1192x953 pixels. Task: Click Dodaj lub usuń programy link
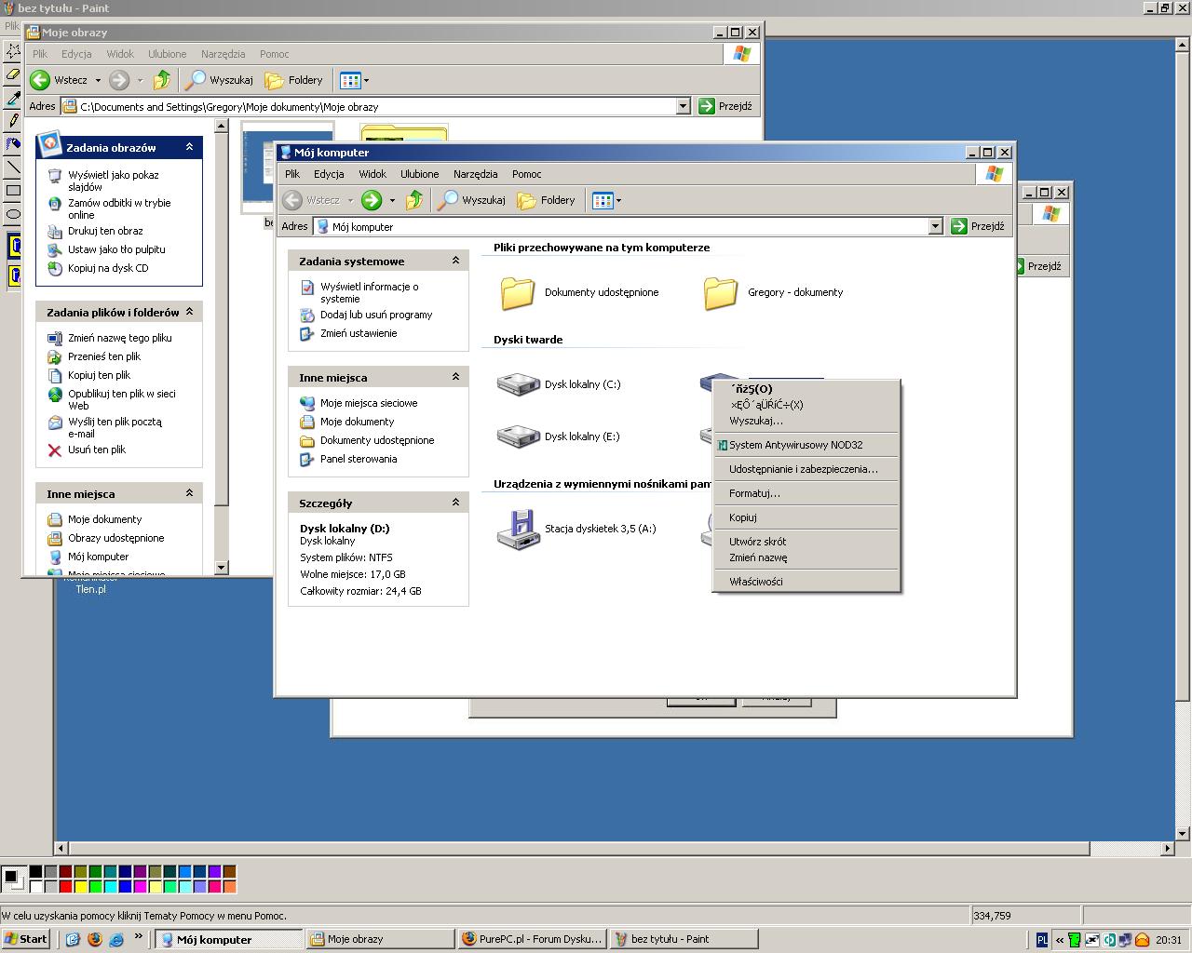[x=376, y=315]
